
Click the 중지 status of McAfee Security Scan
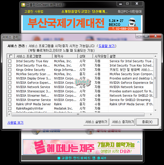82,74
